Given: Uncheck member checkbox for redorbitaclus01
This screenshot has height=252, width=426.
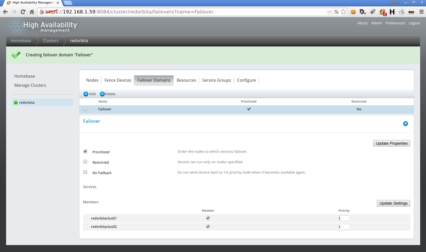Looking at the screenshot, I should tap(208, 218).
